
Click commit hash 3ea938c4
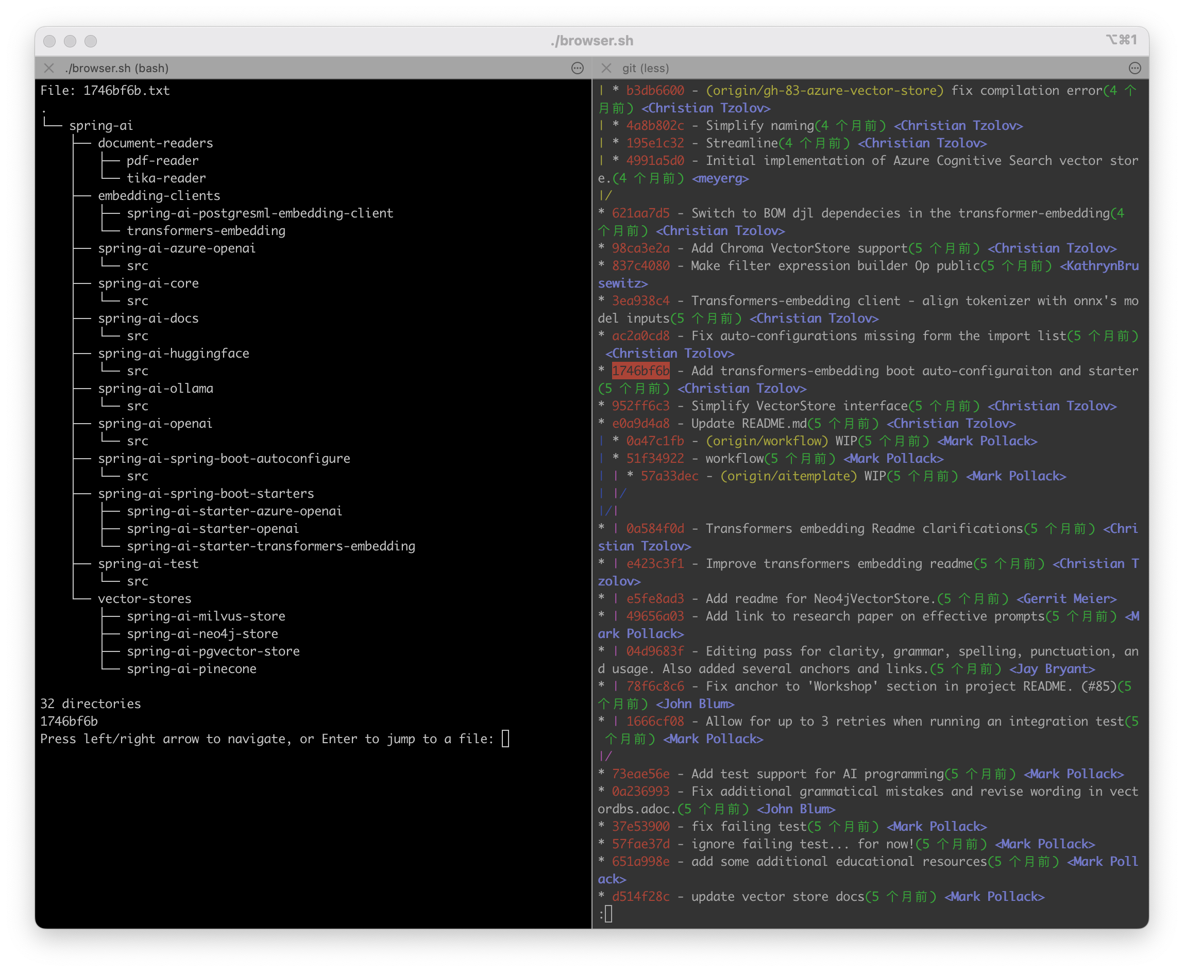pos(640,300)
